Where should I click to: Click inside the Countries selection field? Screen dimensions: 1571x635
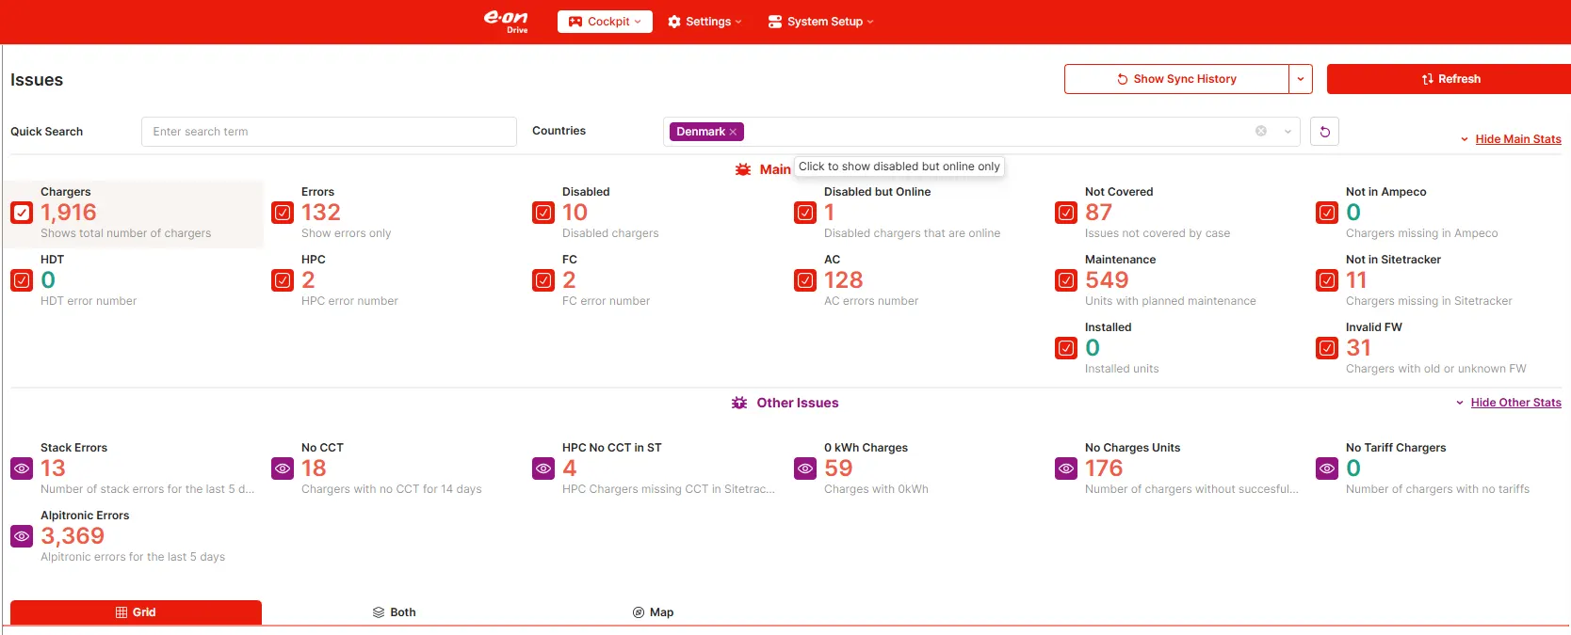[981, 132]
